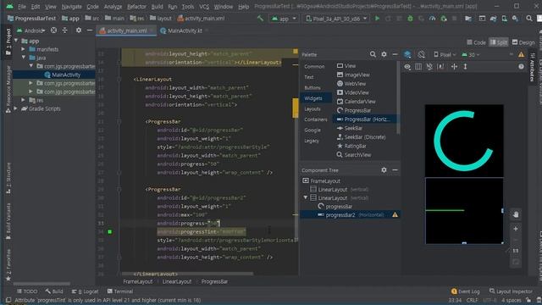542x305 pixels.
Task: Toggle view options eye icon
Action: coord(407,66)
